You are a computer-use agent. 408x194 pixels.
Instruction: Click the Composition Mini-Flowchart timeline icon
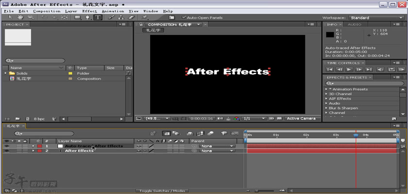pyautogui.click(x=153, y=133)
